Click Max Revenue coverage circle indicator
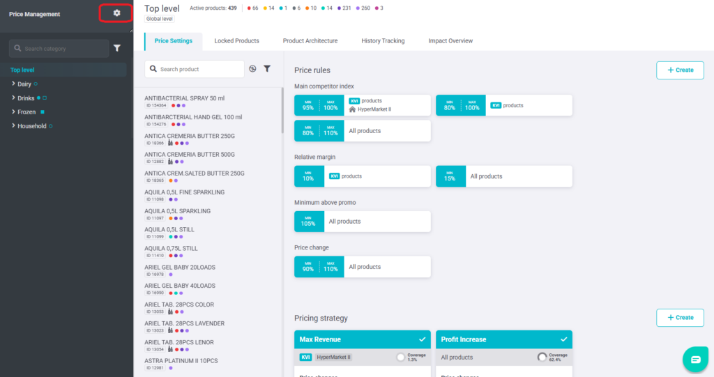 pos(401,357)
